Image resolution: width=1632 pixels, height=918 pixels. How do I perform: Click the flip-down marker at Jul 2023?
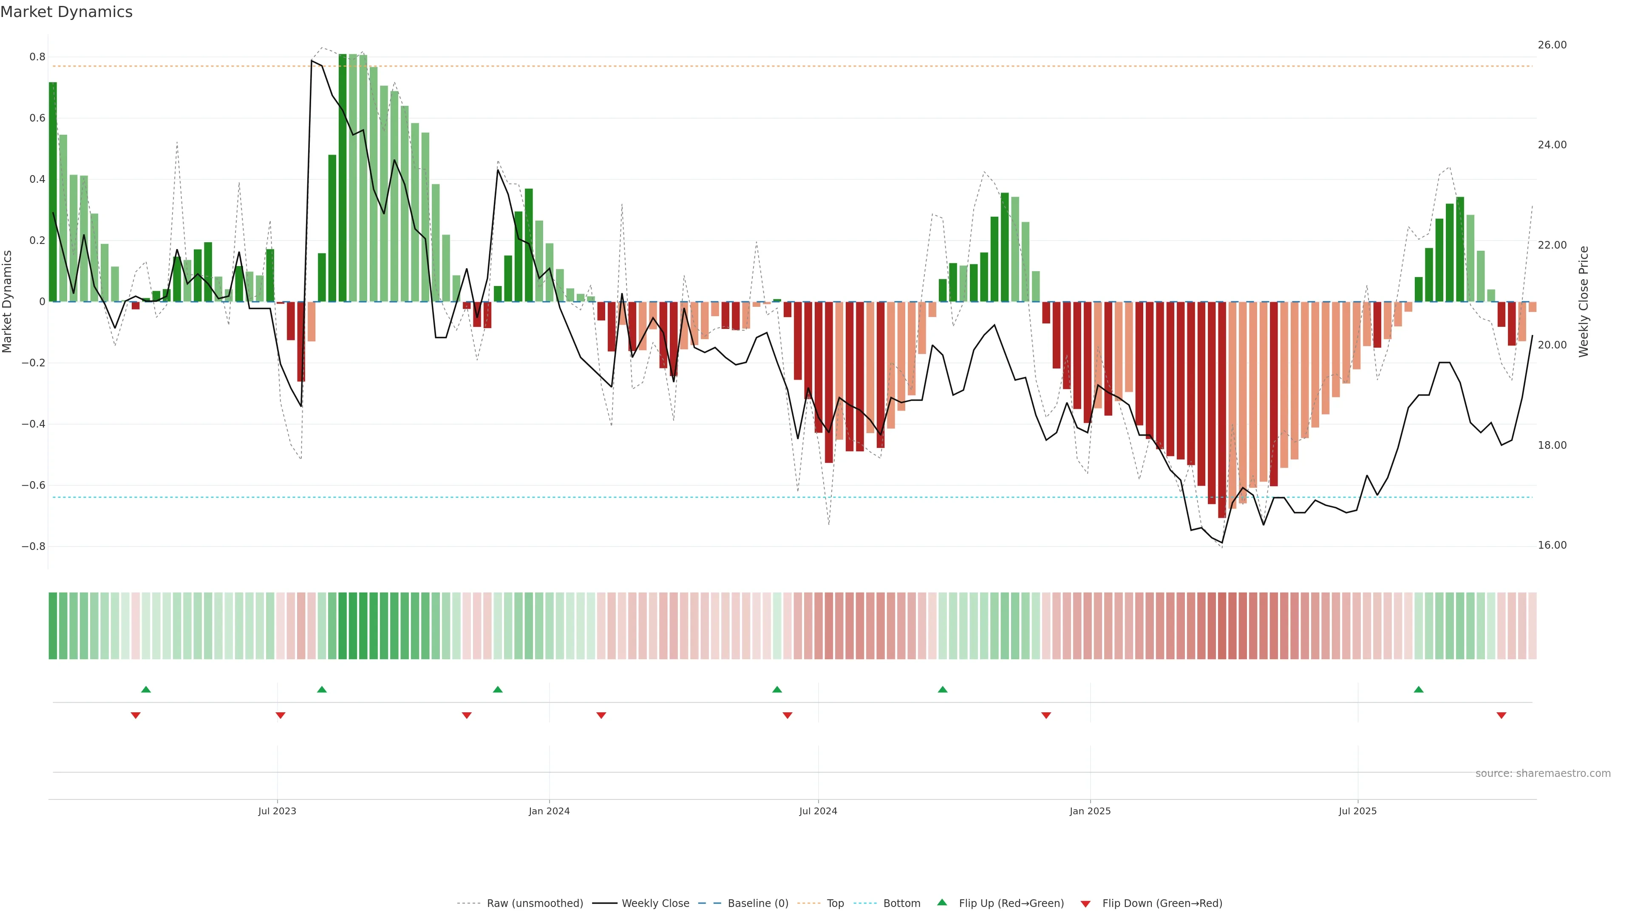tap(280, 715)
